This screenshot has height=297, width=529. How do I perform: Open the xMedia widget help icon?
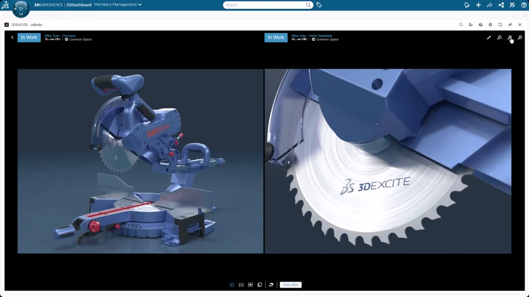point(481,25)
